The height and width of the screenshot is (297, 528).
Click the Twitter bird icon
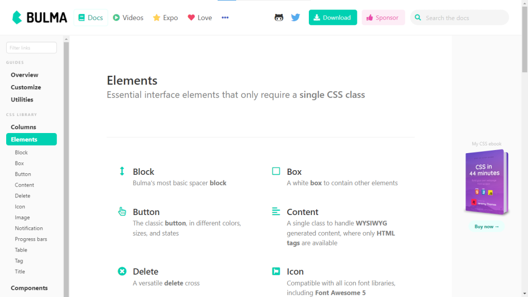coord(295,17)
